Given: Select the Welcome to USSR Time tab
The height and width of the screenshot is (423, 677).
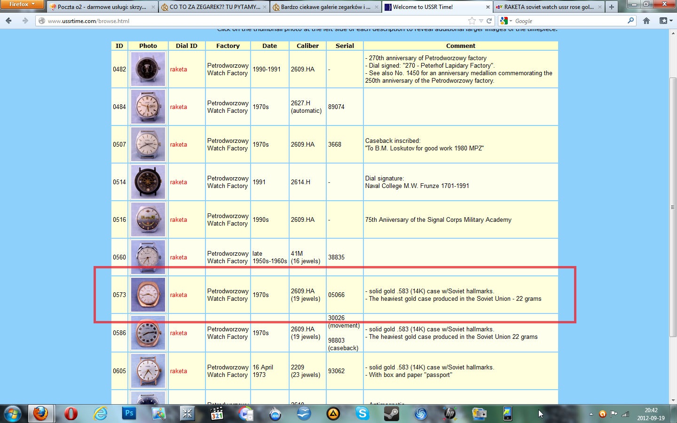Looking at the screenshot, I should 437,7.
